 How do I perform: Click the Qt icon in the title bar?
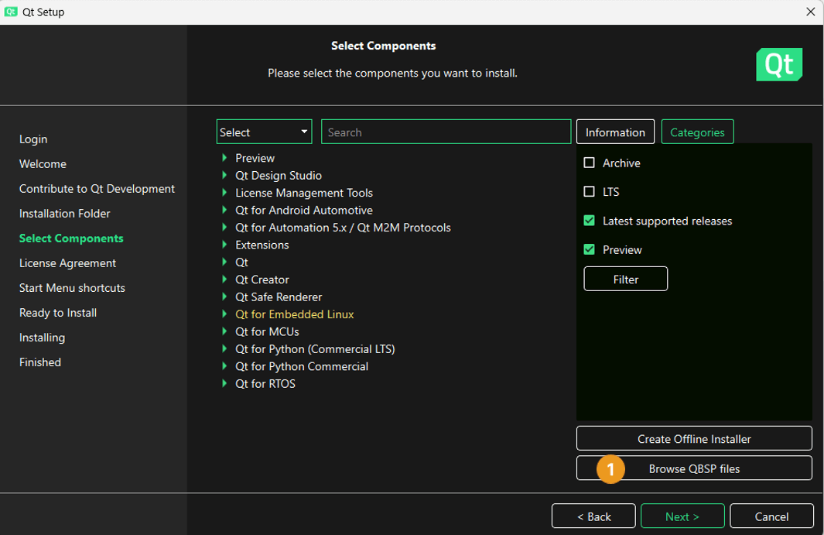[12, 12]
